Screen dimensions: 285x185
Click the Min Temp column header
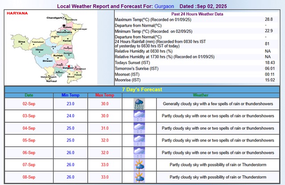pyautogui.click(x=70, y=95)
